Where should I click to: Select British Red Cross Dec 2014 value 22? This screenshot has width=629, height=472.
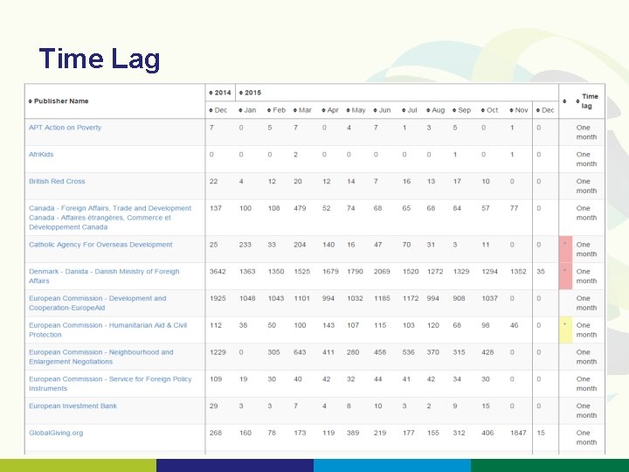click(x=213, y=182)
